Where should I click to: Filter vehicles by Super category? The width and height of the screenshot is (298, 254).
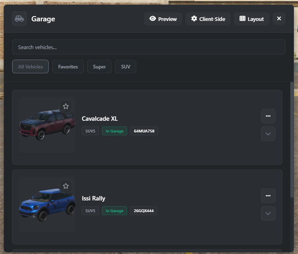99,67
